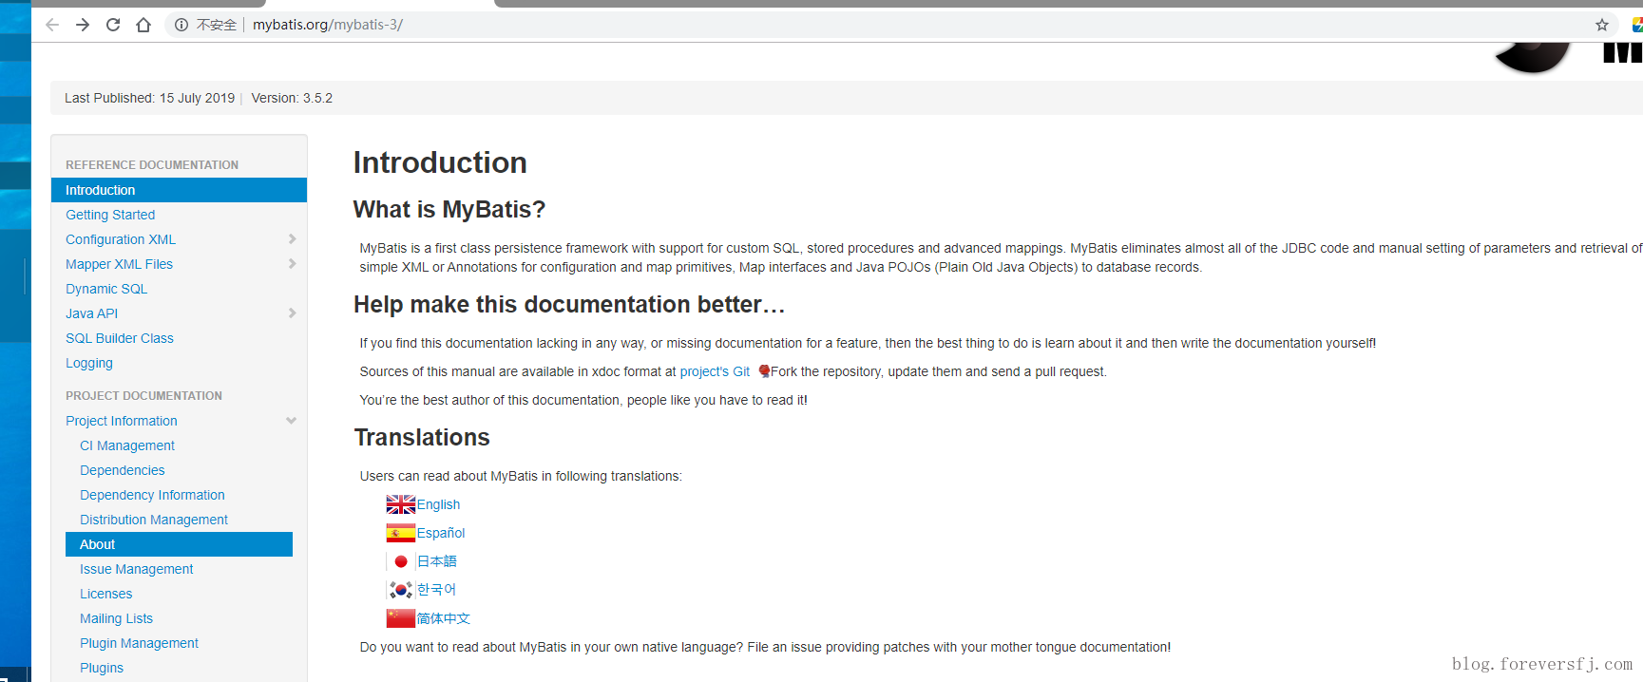Switch to Español translation link
Screen dimensions: 1643x682
coord(441,533)
